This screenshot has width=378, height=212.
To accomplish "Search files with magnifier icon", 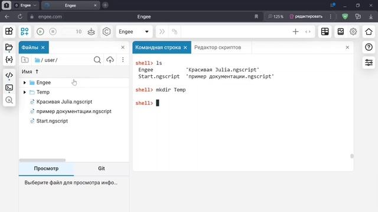I will [97, 60].
